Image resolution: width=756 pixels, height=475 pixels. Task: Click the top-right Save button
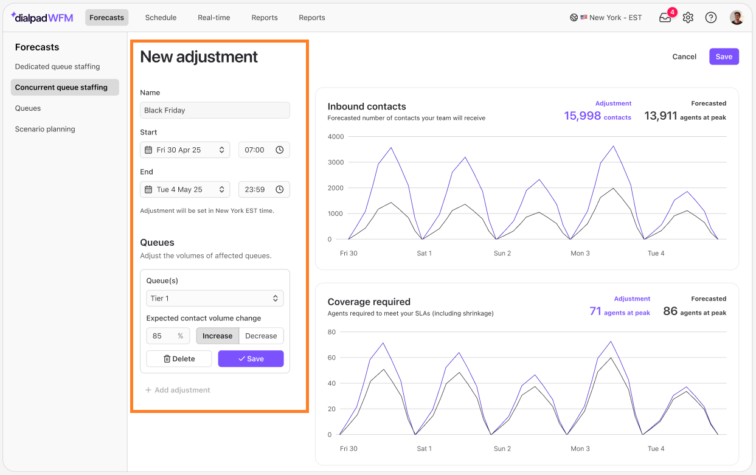tap(724, 57)
